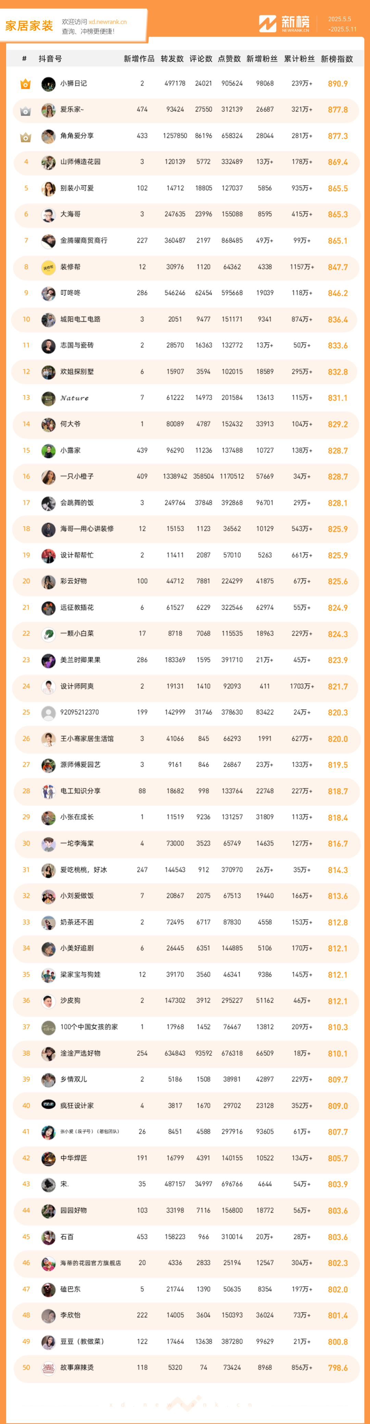Sort by the 新榜指数 column header
Viewport: 370px width, 1424px height.
click(337, 59)
